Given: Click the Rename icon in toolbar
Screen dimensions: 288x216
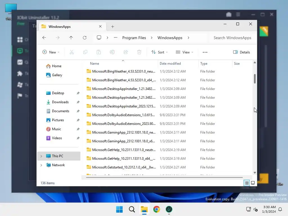Looking at the screenshot, I should (112, 52).
